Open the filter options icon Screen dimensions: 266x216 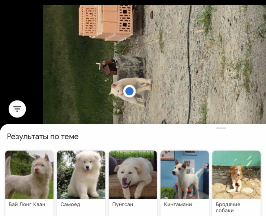[x=17, y=108]
